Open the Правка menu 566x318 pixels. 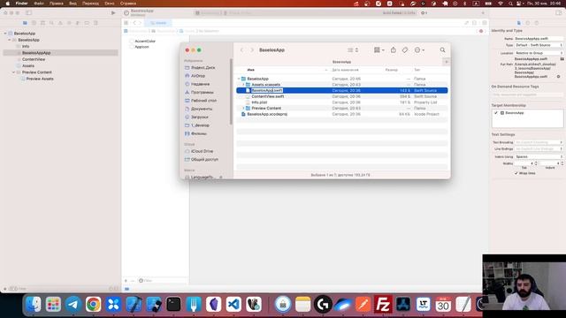click(57, 4)
